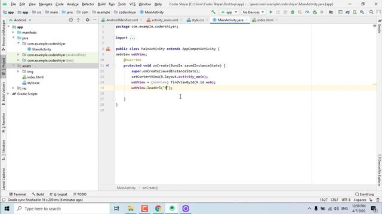Switch to AndroidManifest.xml tab

(122, 20)
